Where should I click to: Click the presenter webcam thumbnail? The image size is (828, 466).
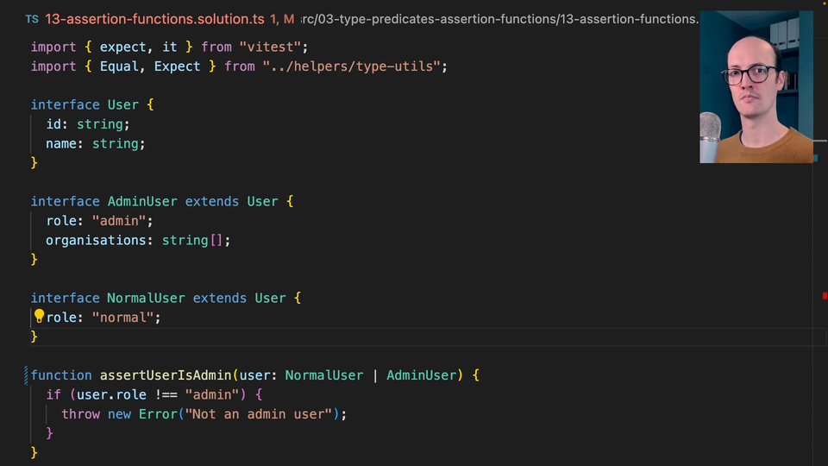tap(756, 87)
